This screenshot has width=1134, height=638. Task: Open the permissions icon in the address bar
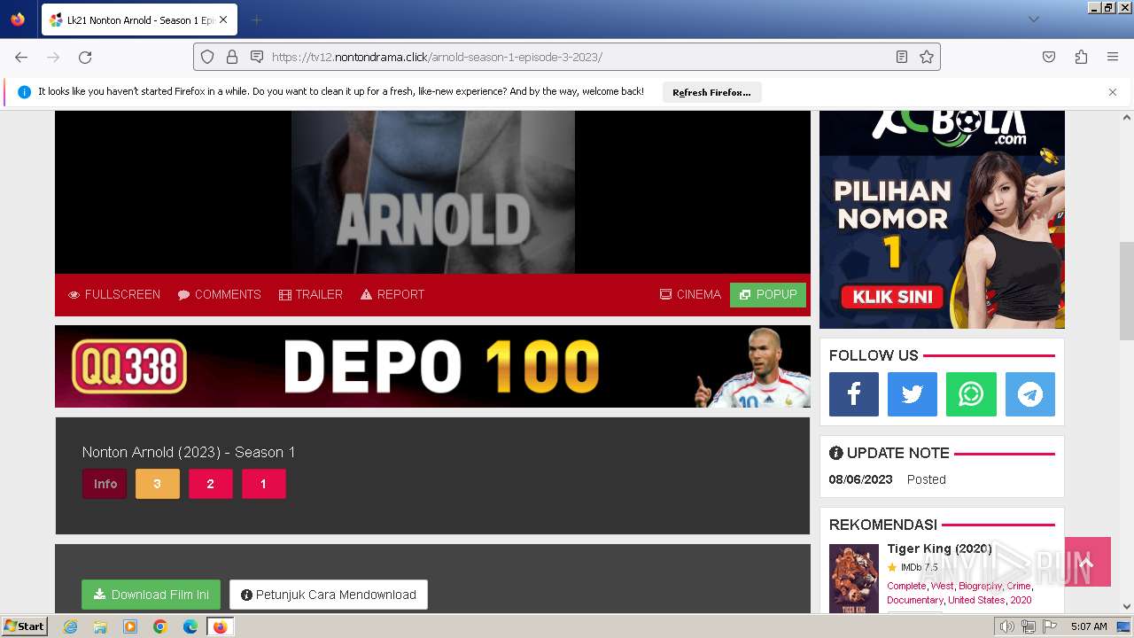point(257,57)
